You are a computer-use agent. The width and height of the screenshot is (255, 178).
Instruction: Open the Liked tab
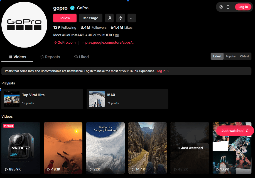81,57
